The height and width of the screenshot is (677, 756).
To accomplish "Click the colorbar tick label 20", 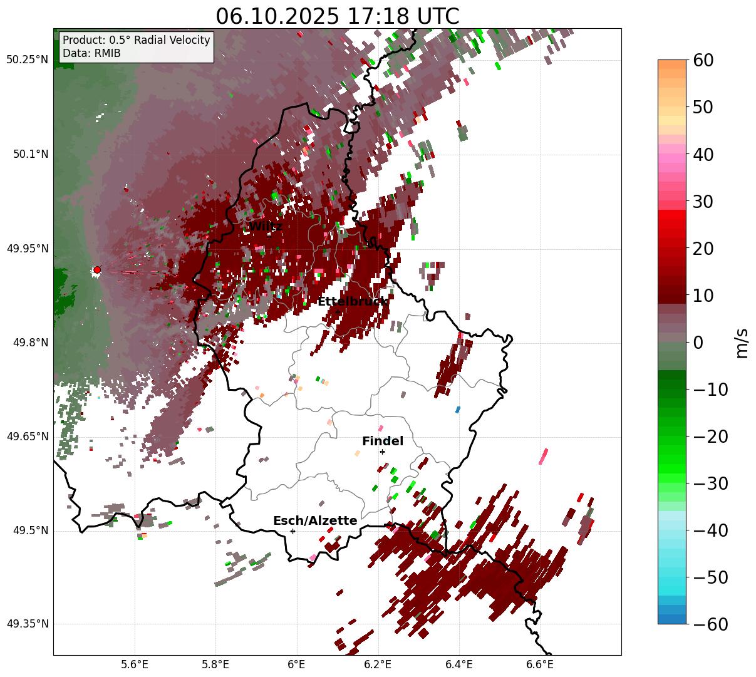I will pyautogui.click(x=703, y=248).
